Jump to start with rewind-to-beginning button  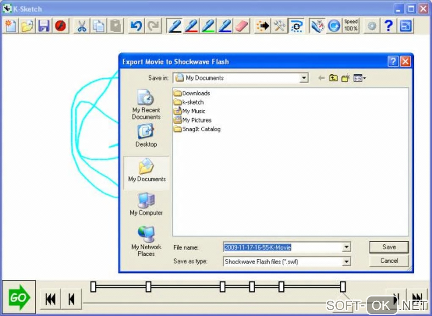click(x=50, y=299)
